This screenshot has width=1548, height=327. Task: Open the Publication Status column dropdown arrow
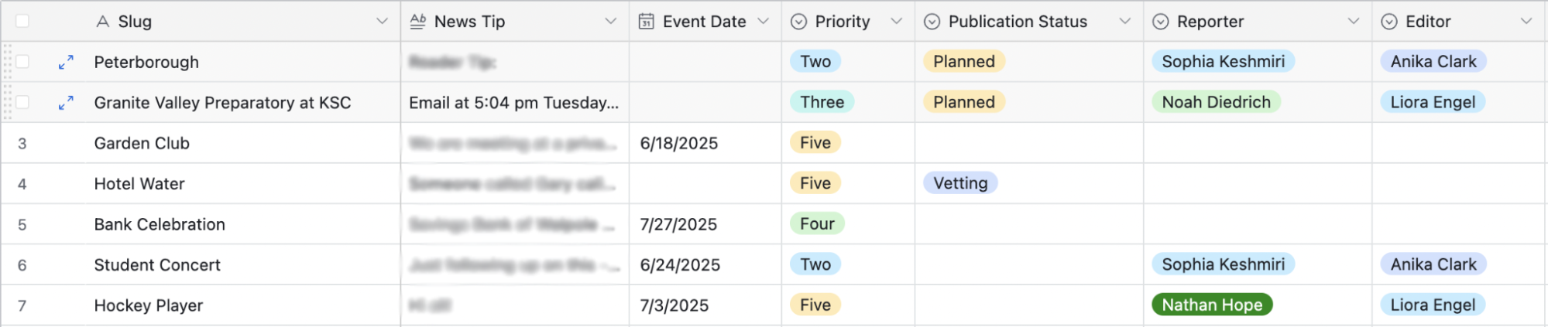point(1124,22)
